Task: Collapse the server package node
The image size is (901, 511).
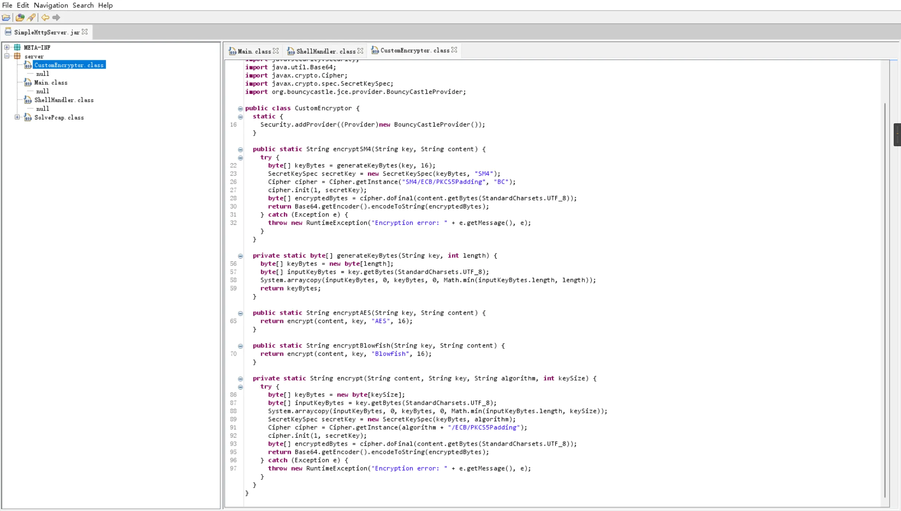Action: [7, 56]
